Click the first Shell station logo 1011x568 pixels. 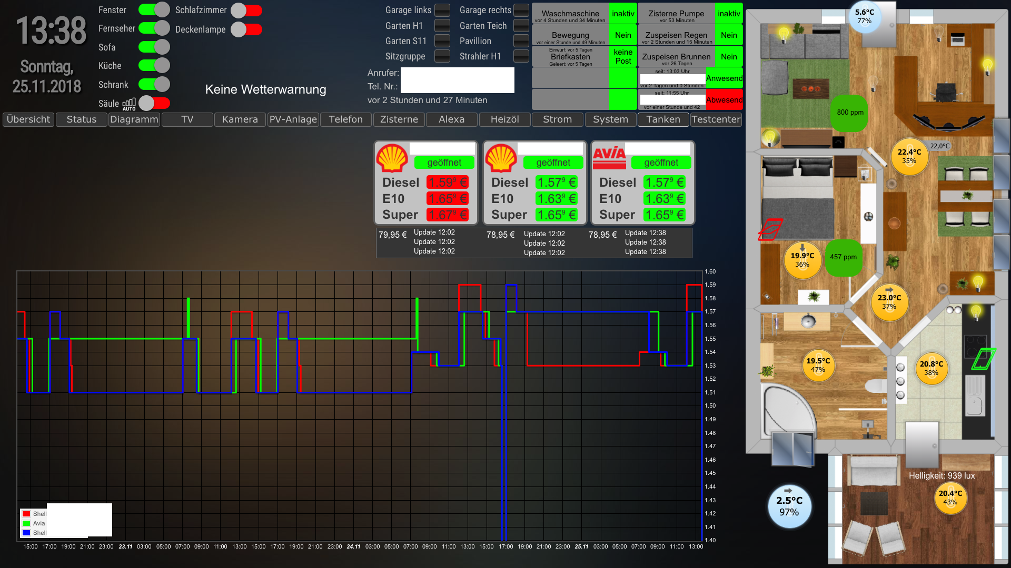[392, 158]
